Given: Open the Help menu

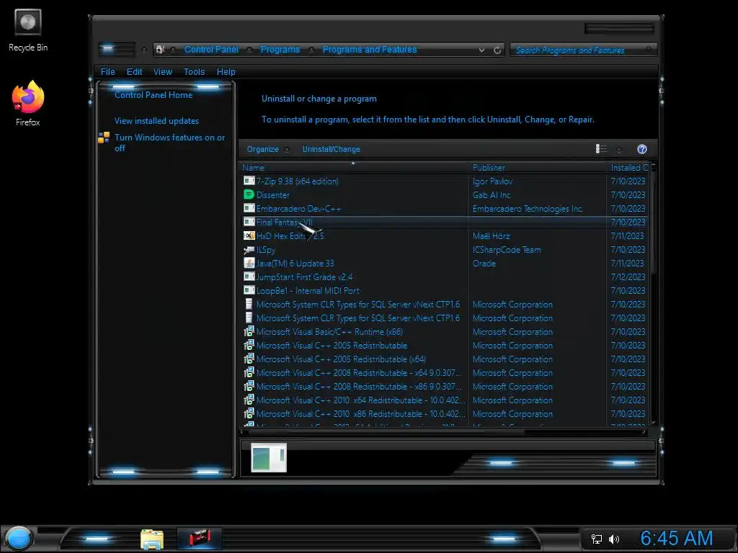Looking at the screenshot, I should (226, 71).
